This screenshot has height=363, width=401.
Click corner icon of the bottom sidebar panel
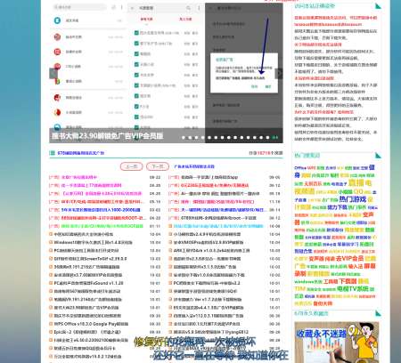pyautogui.click(x=378, y=313)
